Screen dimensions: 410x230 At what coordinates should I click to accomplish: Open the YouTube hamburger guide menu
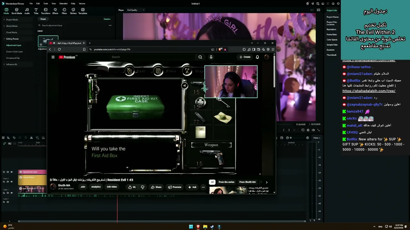tap(53, 57)
